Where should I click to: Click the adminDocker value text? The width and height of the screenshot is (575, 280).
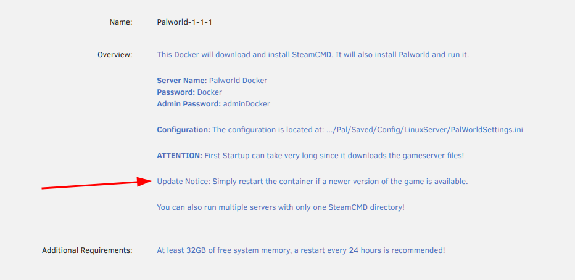point(246,104)
